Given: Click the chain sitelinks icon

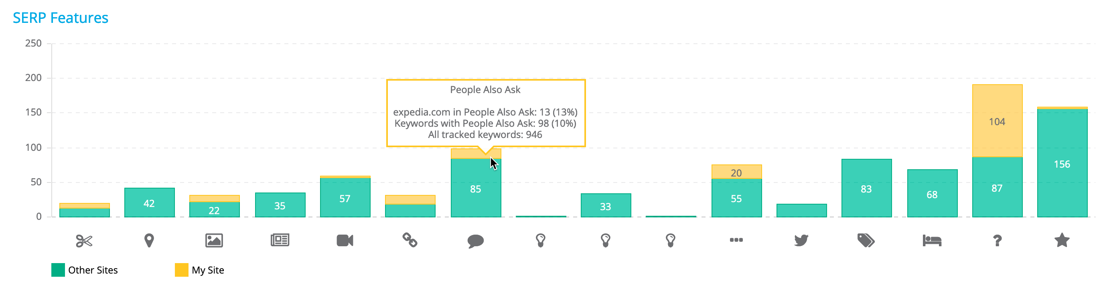Looking at the screenshot, I should (x=410, y=240).
